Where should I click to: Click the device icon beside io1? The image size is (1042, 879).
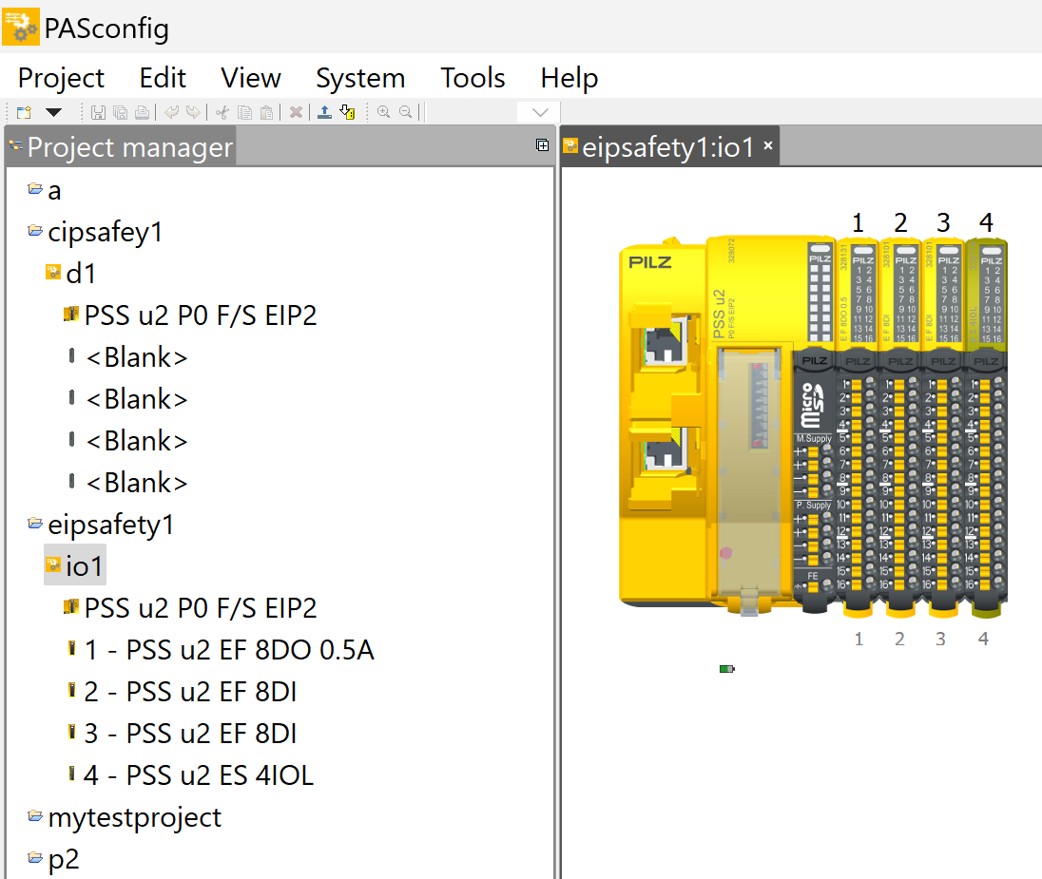[53, 564]
